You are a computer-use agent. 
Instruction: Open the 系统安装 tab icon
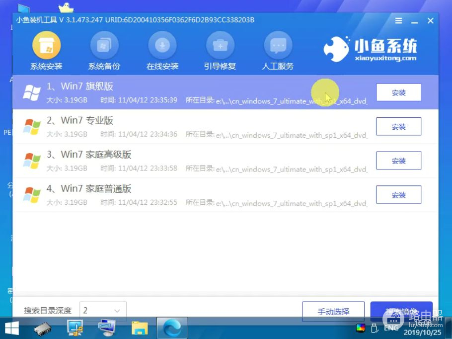pos(46,45)
